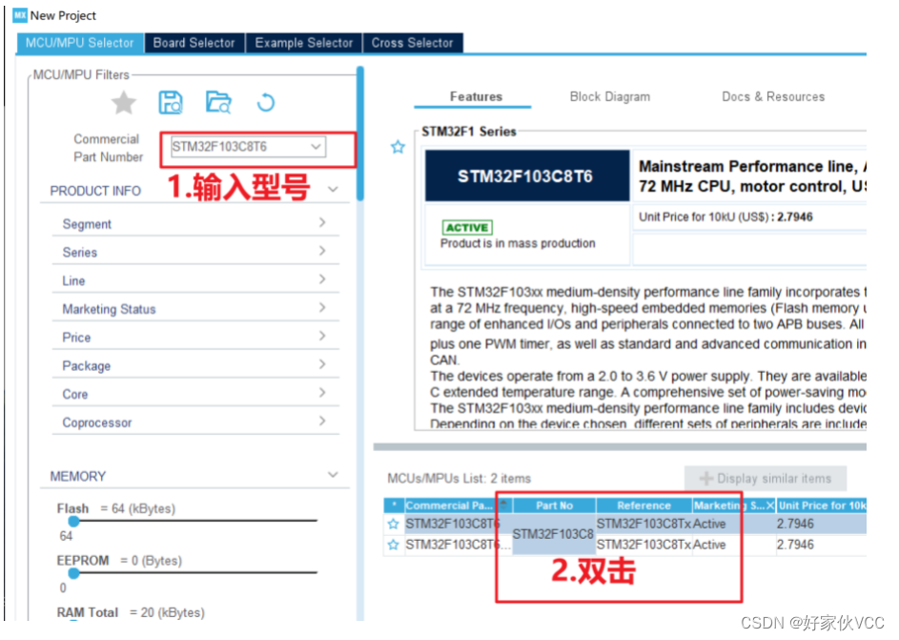Sort by Reference column header
899x640 pixels.
[644, 506]
